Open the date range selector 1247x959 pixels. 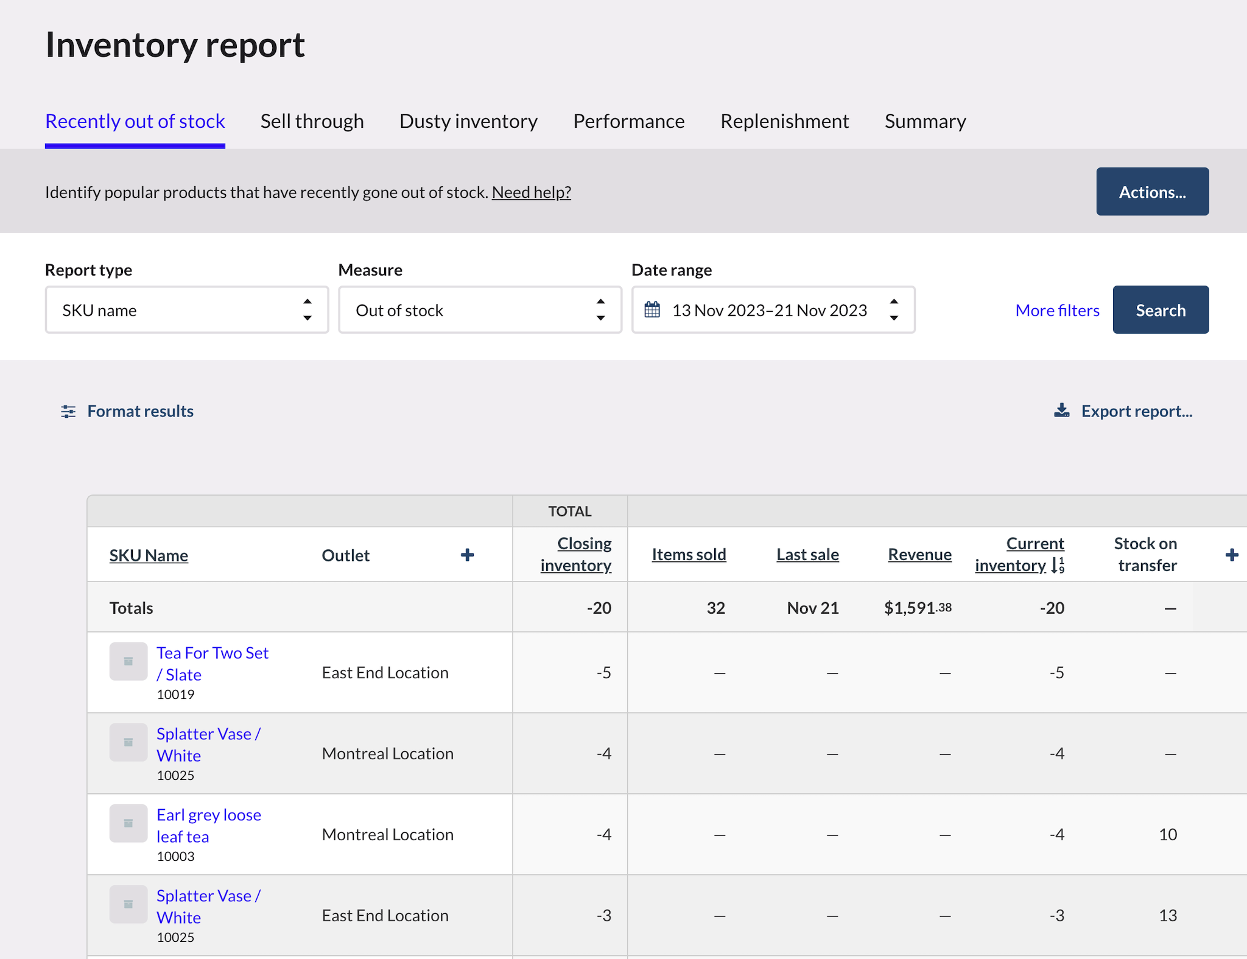point(769,310)
